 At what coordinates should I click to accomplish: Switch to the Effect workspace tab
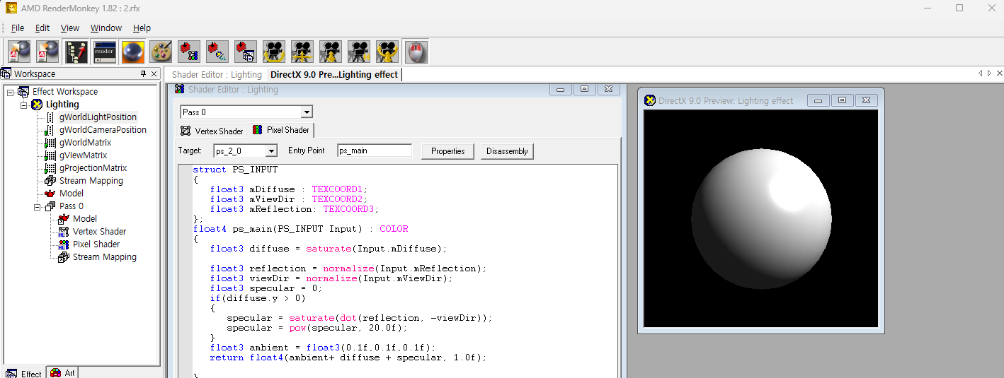point(23,373)
